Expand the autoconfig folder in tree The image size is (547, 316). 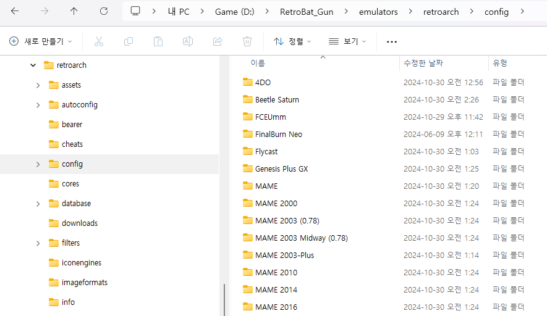tap(38, 105)
